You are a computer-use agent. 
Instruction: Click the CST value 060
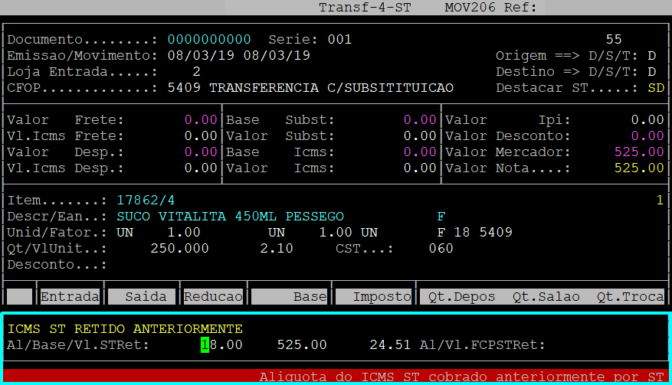(441, 248)
